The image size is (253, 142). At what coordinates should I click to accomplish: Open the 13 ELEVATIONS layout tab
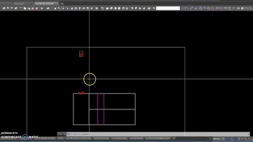click(119, 138)
